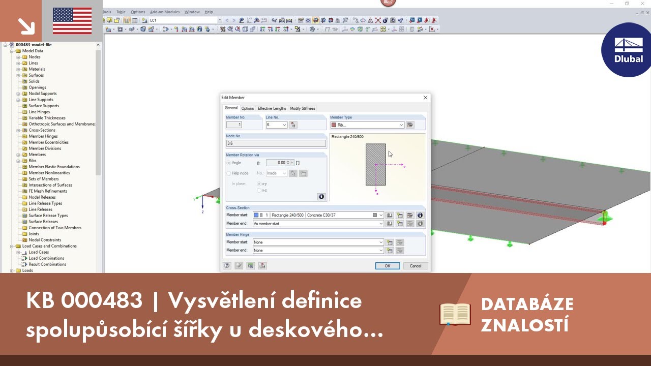Expand the Loads tree node
The height and width of the screenshot is (366, 651).
pyautogui.click(x=12, y=270)
